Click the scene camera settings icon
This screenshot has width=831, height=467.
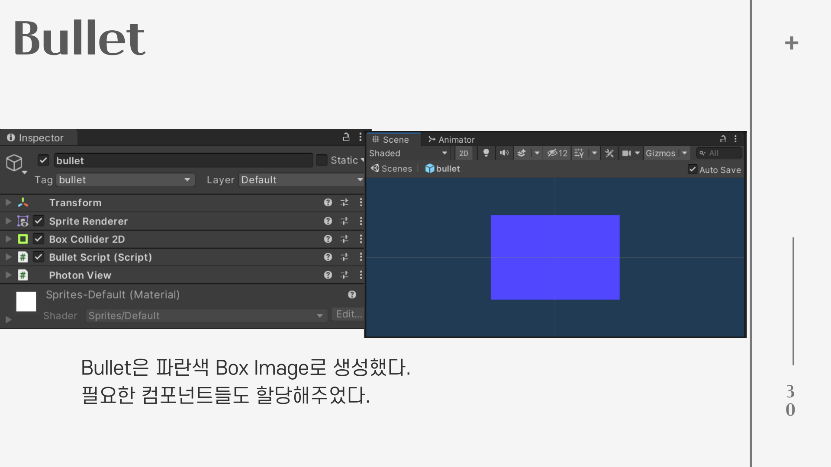coord(626,153)
